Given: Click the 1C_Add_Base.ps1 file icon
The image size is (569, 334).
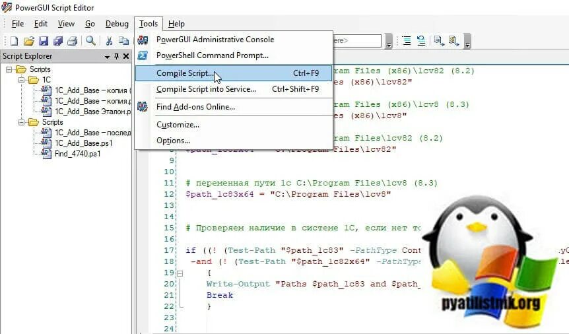Looking at the screenshot, I should (46, 143).
